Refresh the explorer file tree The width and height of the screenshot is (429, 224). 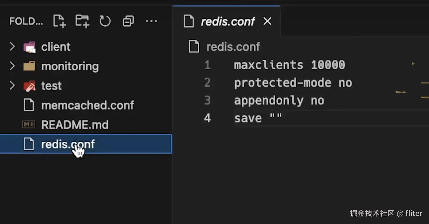105,21
